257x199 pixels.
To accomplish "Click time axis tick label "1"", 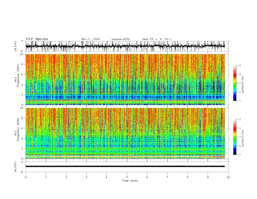I will [x=46, y=177].
